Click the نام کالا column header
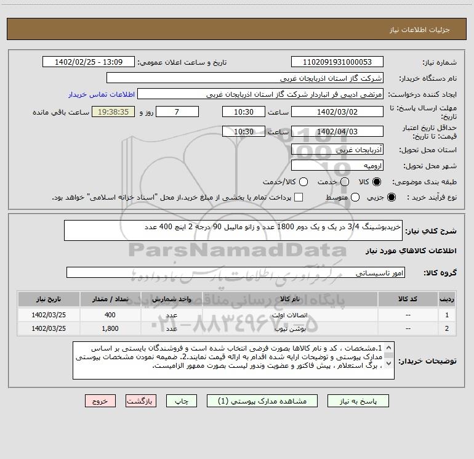 click(x=290, y=299)
